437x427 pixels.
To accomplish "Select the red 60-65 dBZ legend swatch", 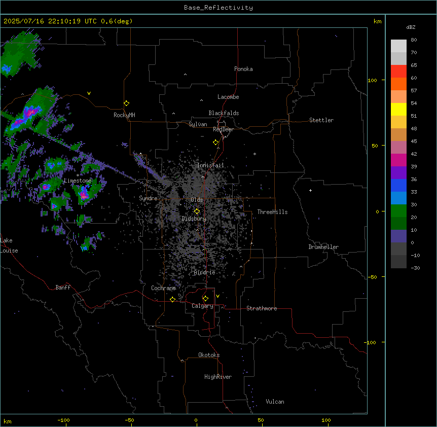I will click(x=398, y=72).
